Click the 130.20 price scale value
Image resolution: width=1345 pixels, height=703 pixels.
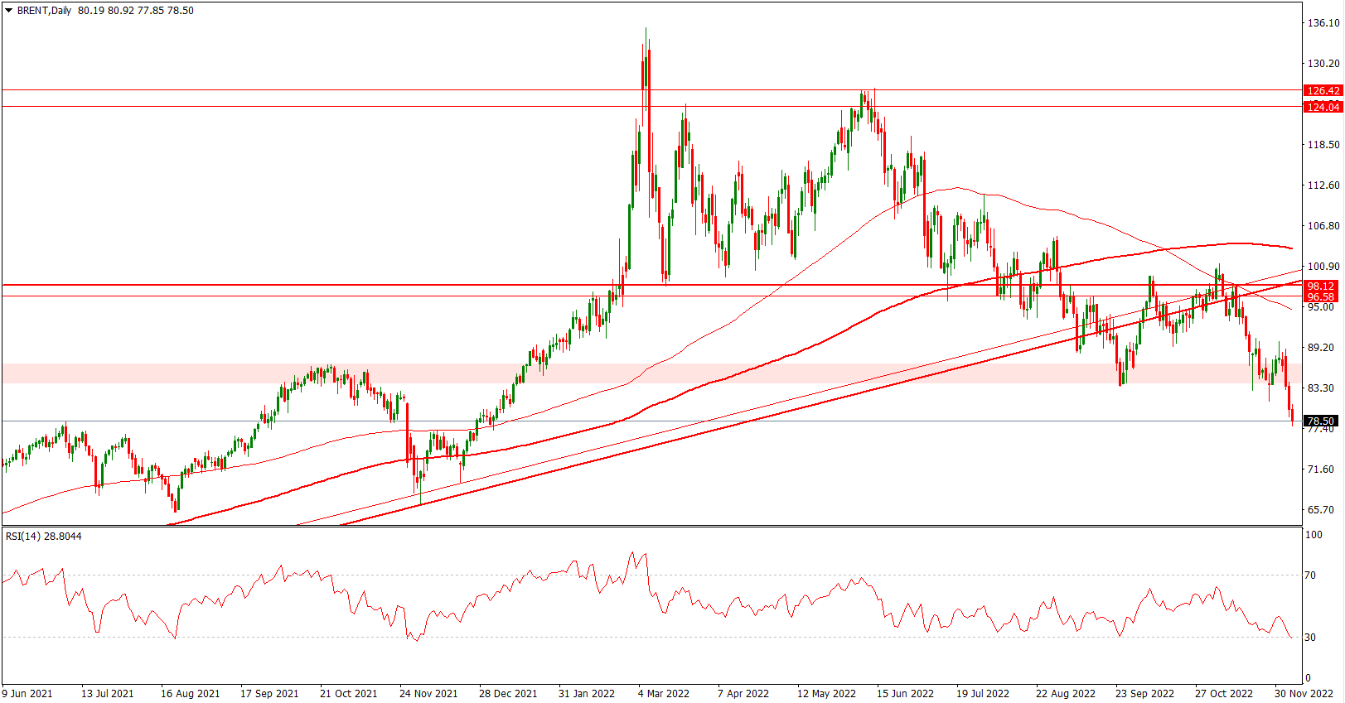(1323, 63)
